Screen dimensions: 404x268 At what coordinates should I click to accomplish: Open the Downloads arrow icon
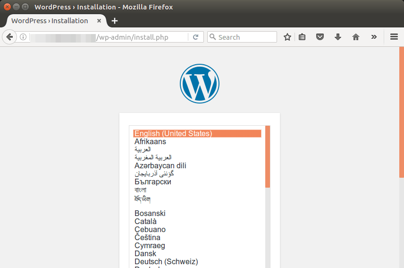pos(338,37)
